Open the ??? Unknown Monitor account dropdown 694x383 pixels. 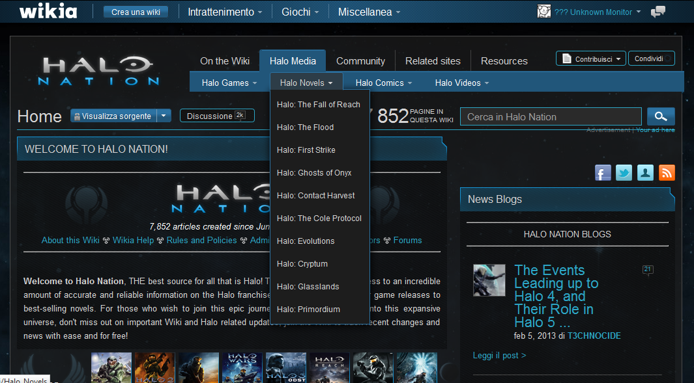point(598,12)
